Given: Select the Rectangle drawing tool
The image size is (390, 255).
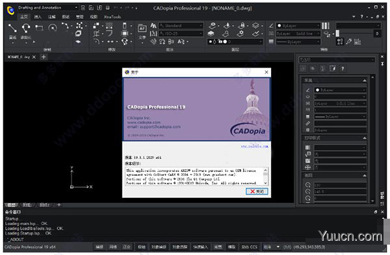Looking at the screenshot, I should point(39,27).
